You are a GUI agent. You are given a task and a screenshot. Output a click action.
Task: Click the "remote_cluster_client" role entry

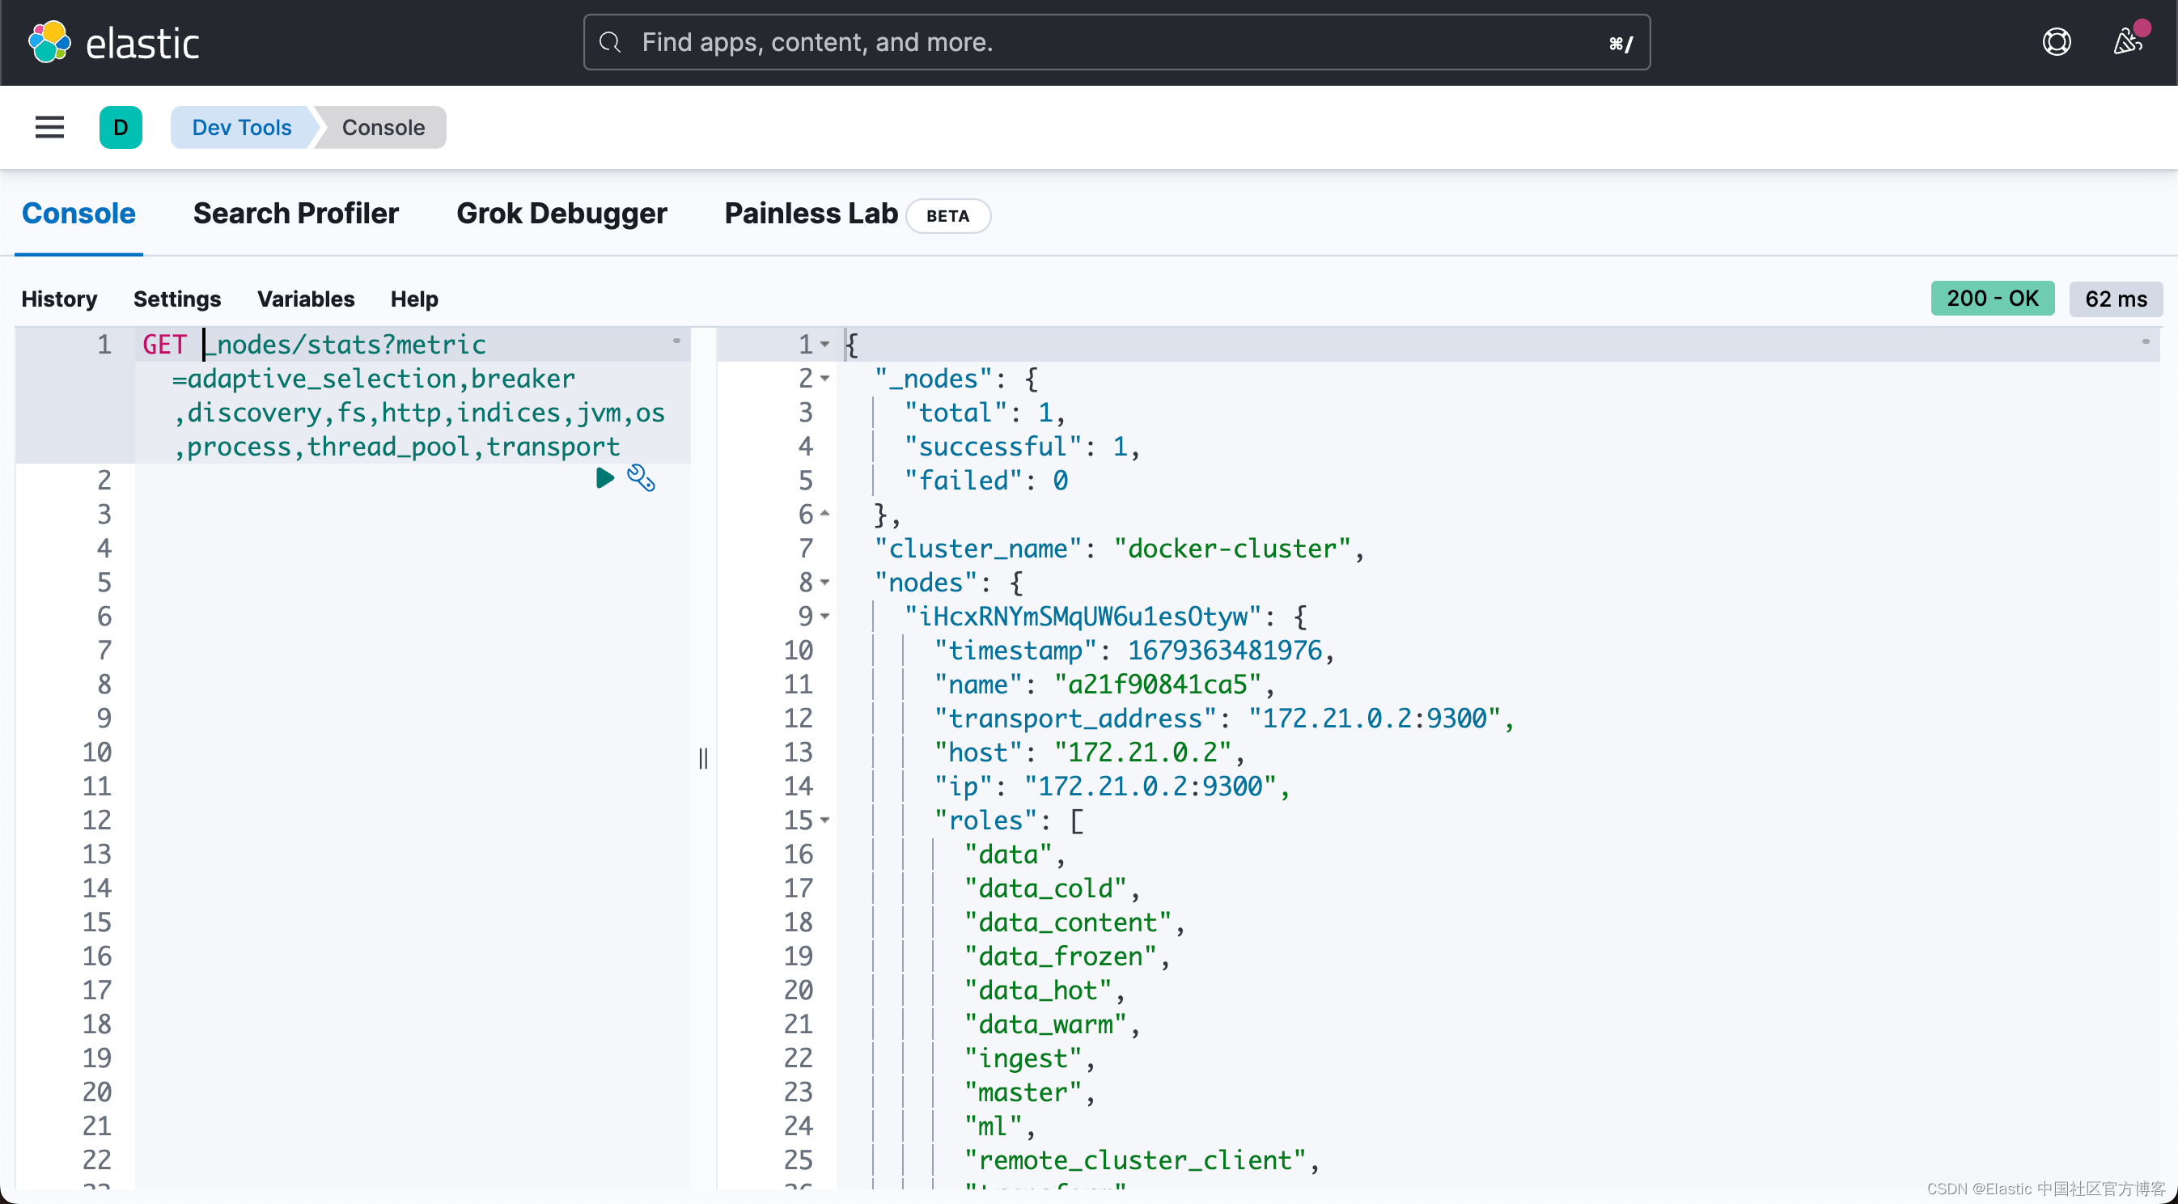[x=1134, y=1160]
